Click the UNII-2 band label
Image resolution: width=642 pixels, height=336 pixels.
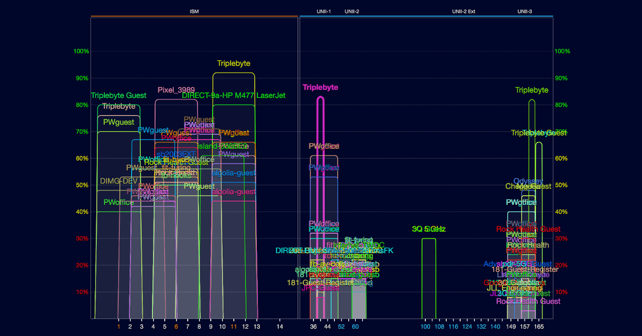tap(351, 11)
